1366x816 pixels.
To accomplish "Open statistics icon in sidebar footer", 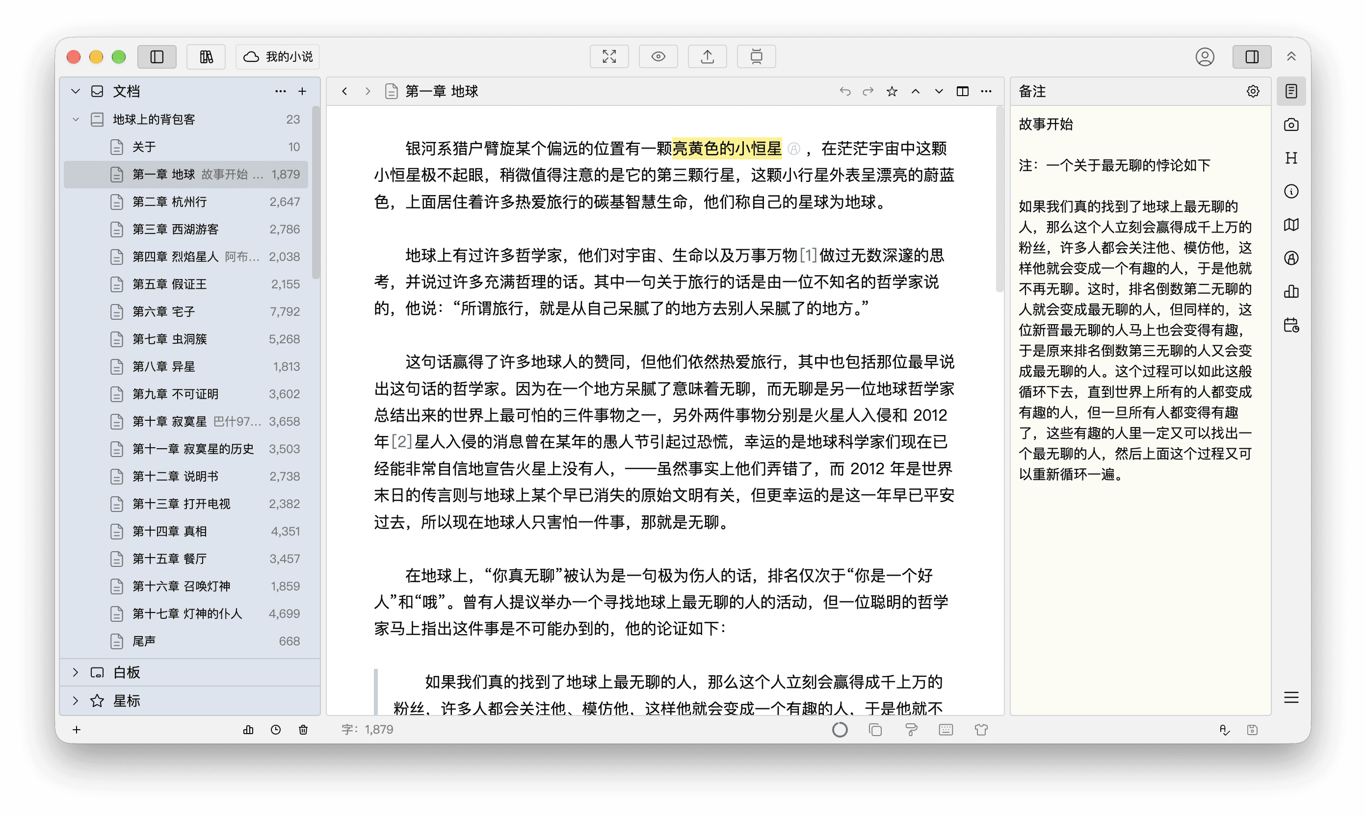I will pyautogui.click(x=248, y=730).
